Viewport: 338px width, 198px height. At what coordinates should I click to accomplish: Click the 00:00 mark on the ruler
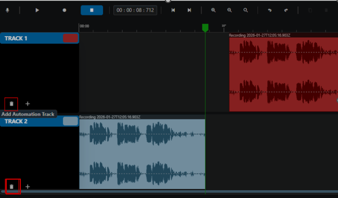(x=84, y=26)
